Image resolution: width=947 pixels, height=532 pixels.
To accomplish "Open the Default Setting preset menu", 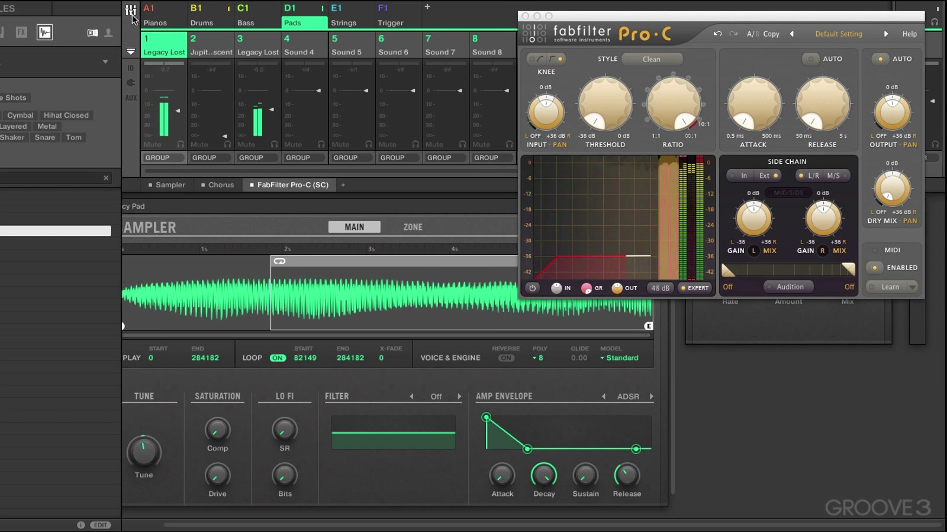I will 839,34.
